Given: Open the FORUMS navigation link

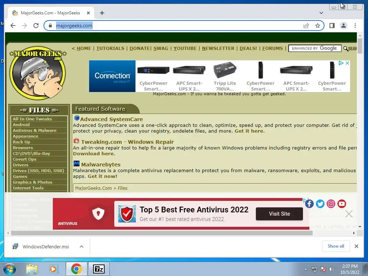Looking at the screenshot, I should click(272, 49).
